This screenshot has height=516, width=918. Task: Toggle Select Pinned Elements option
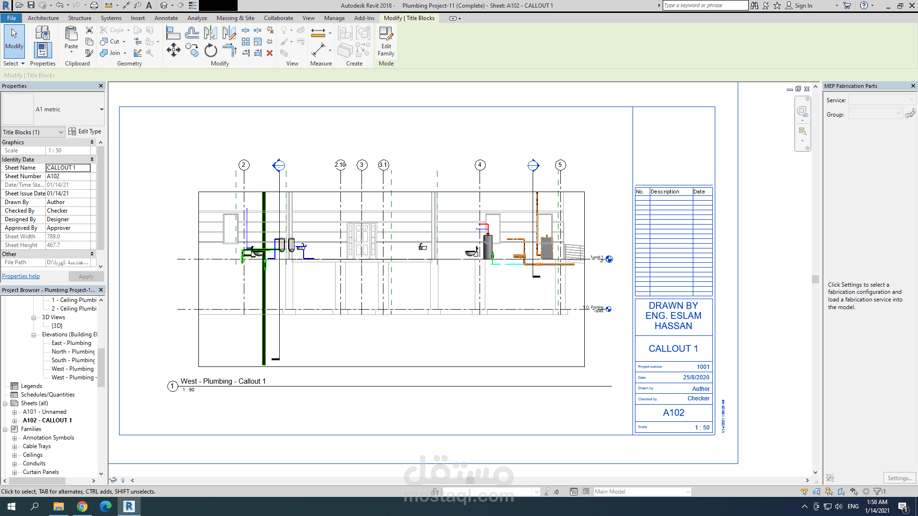(829, 491)
